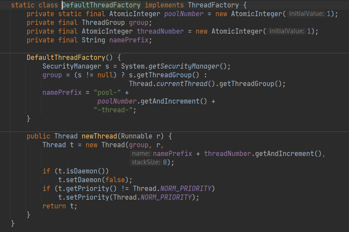Click the 'String' type keyword
Screen dimensions: 349x232
coord(93,40)
